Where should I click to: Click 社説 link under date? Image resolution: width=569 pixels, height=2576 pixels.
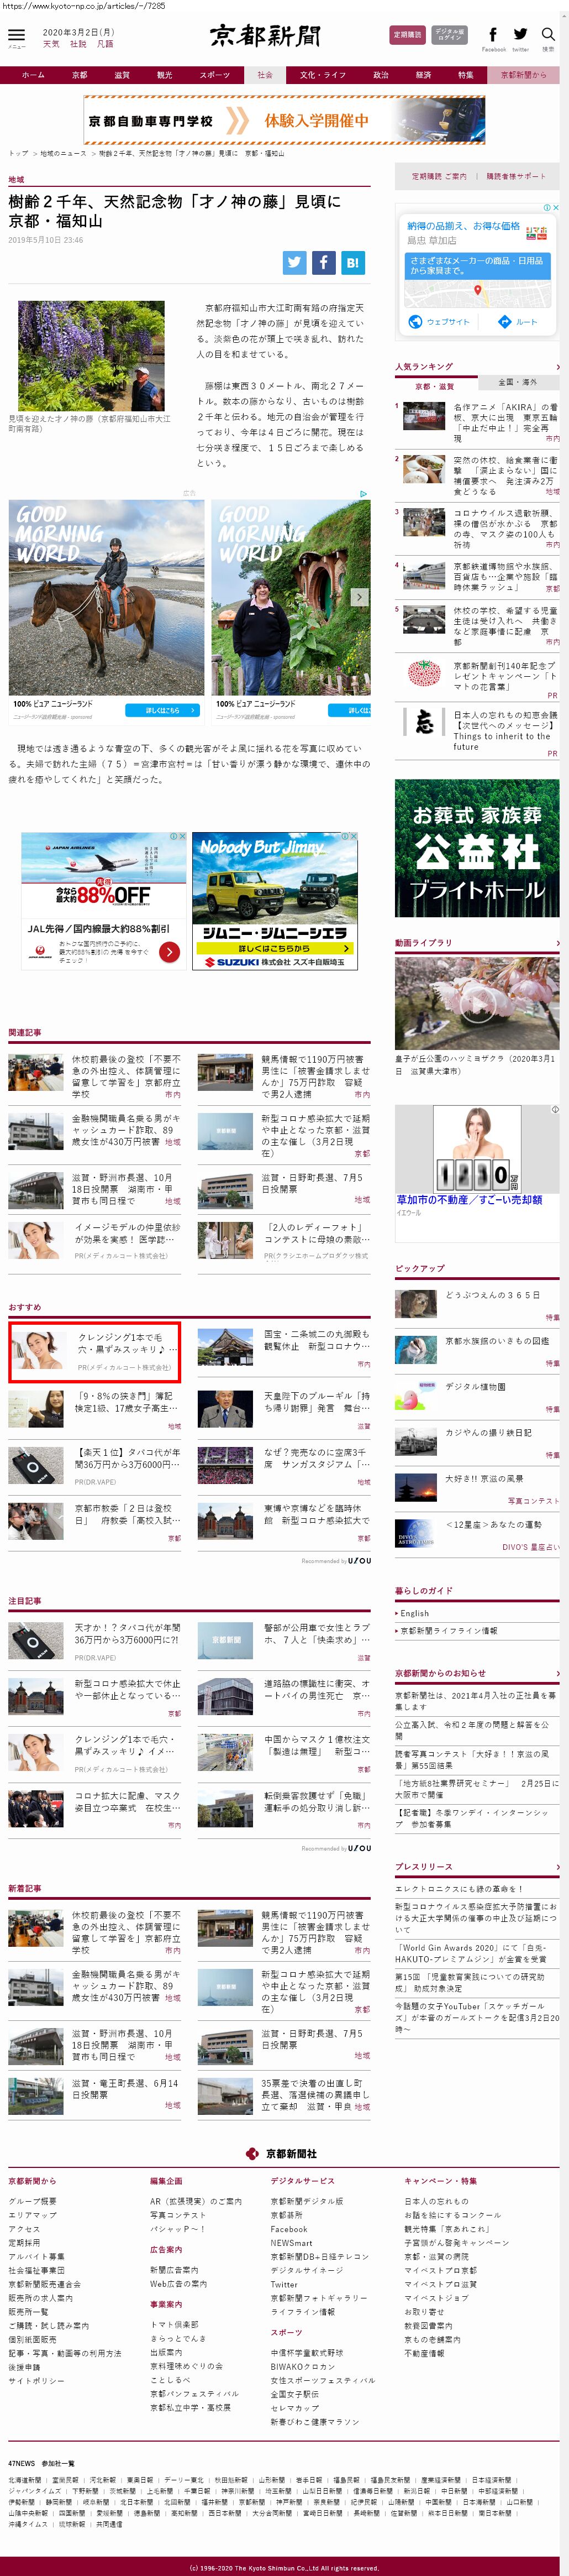[x=78, y=44]
